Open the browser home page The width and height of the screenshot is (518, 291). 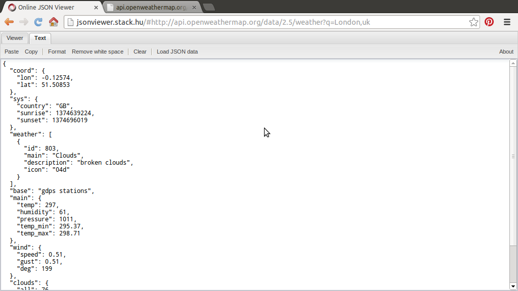(53, 22)
